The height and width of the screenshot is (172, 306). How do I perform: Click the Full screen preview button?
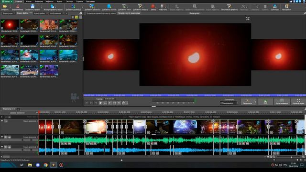click(x=298, y=102)
